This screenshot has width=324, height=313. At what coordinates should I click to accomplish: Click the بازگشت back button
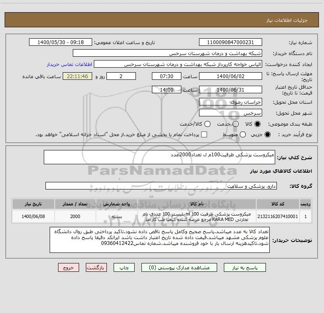[x=96, y=268]
